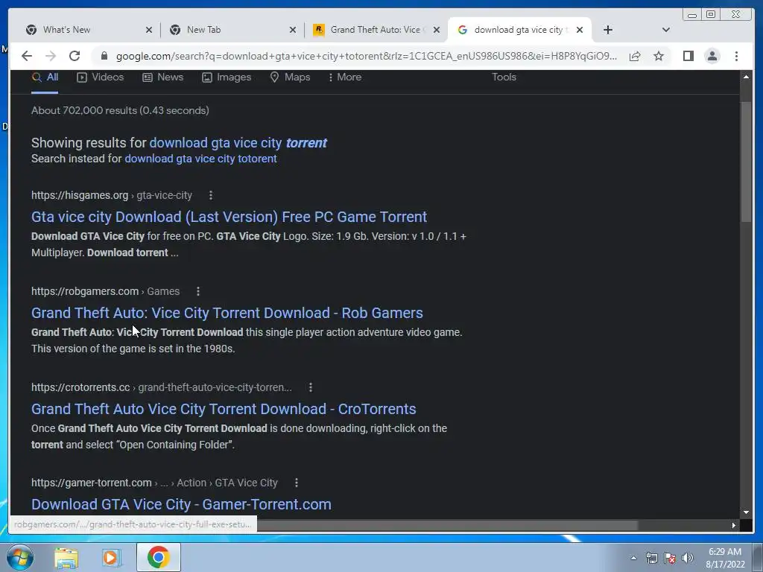Select the Videos search filter
The image size is (763, 572).
pos(101,77)
